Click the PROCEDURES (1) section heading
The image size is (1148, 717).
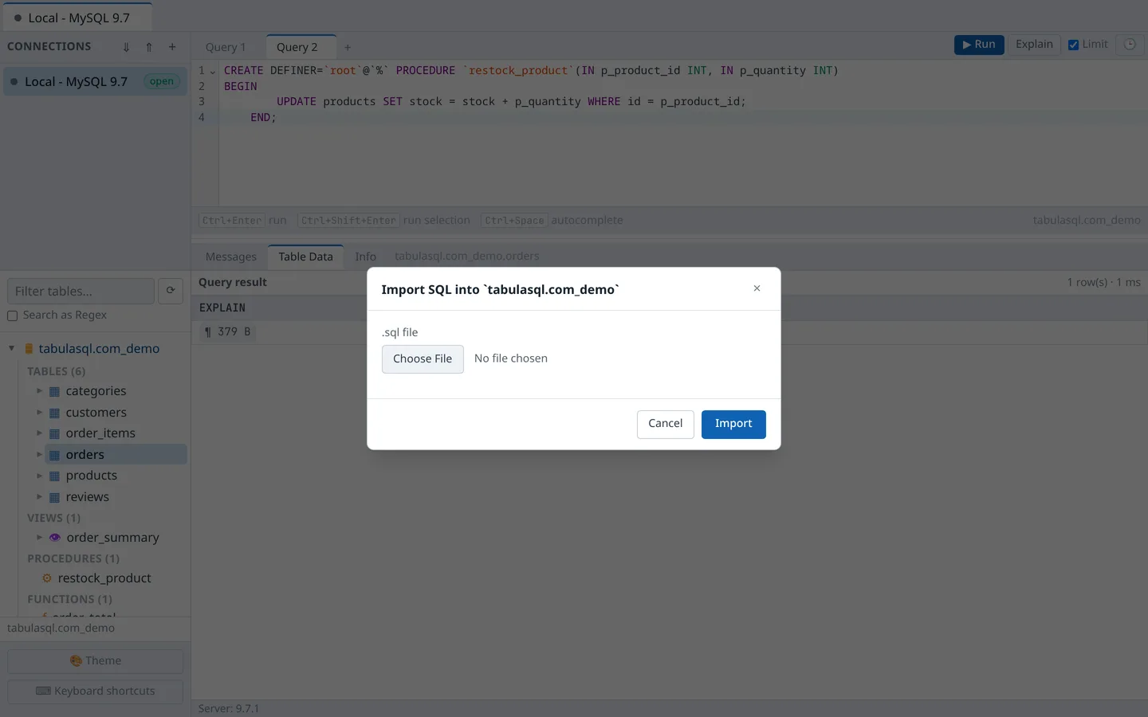pos(73,558)
